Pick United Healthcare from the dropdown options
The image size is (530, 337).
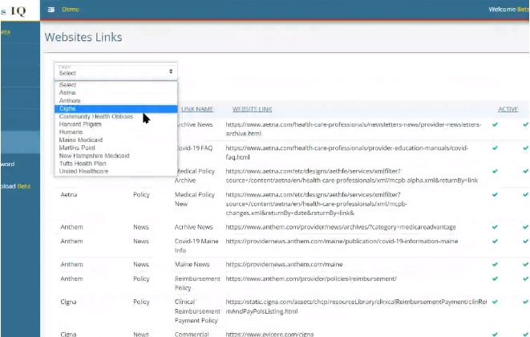pyautogui.click(x=84, y=171)
